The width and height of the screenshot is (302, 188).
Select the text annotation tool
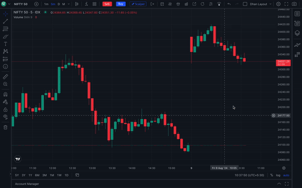coord(6,44)
